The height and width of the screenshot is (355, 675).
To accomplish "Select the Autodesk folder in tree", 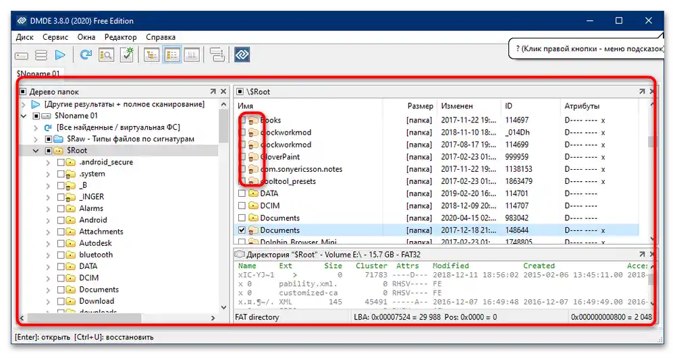I will coord(96,243).
